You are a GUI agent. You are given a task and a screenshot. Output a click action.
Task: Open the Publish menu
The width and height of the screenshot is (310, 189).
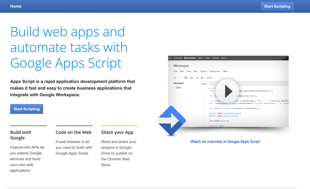(x=204, y=71)
